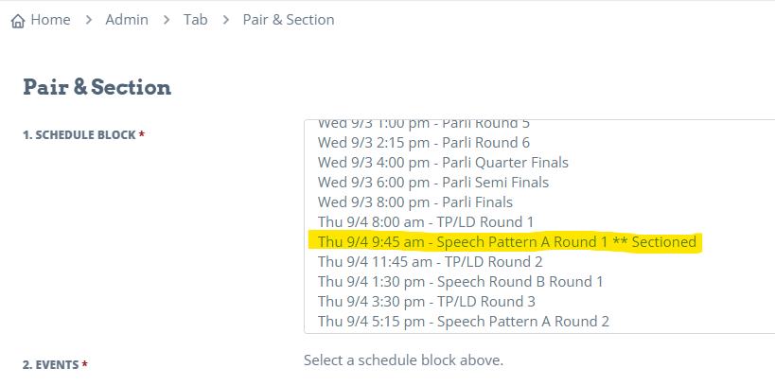Open Pair & Section breadcrumb item

tap(289, 20)
